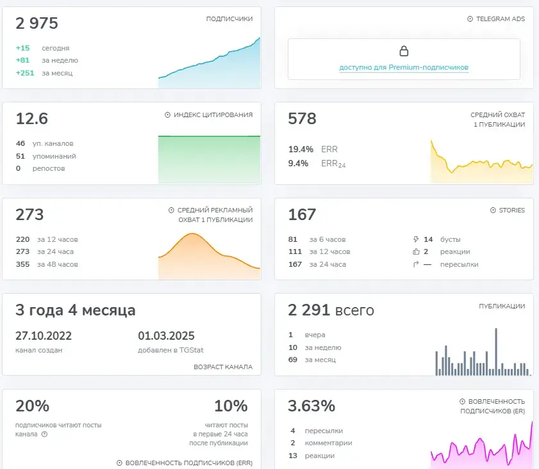
Task: Click the blue subscribers growth chart
Action: pos(209,63)
